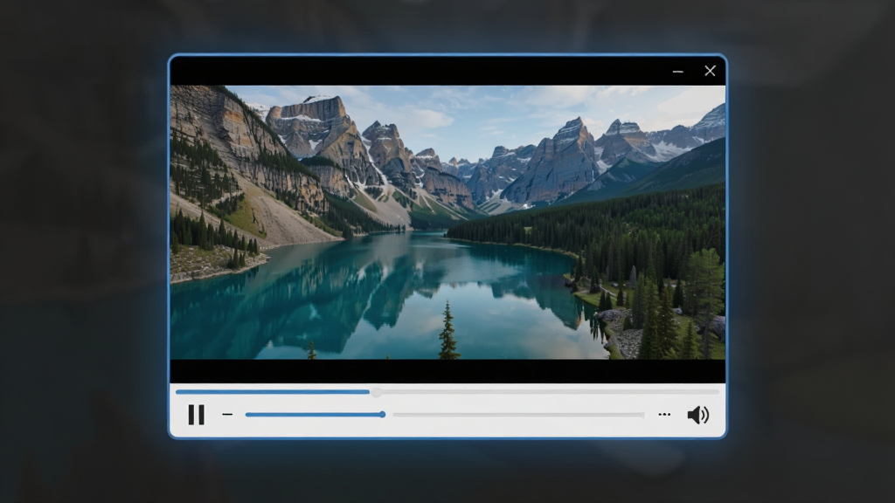Click the lower blue slider's handle
Viewport: 895px width, 503px height.
click(383, 415)
